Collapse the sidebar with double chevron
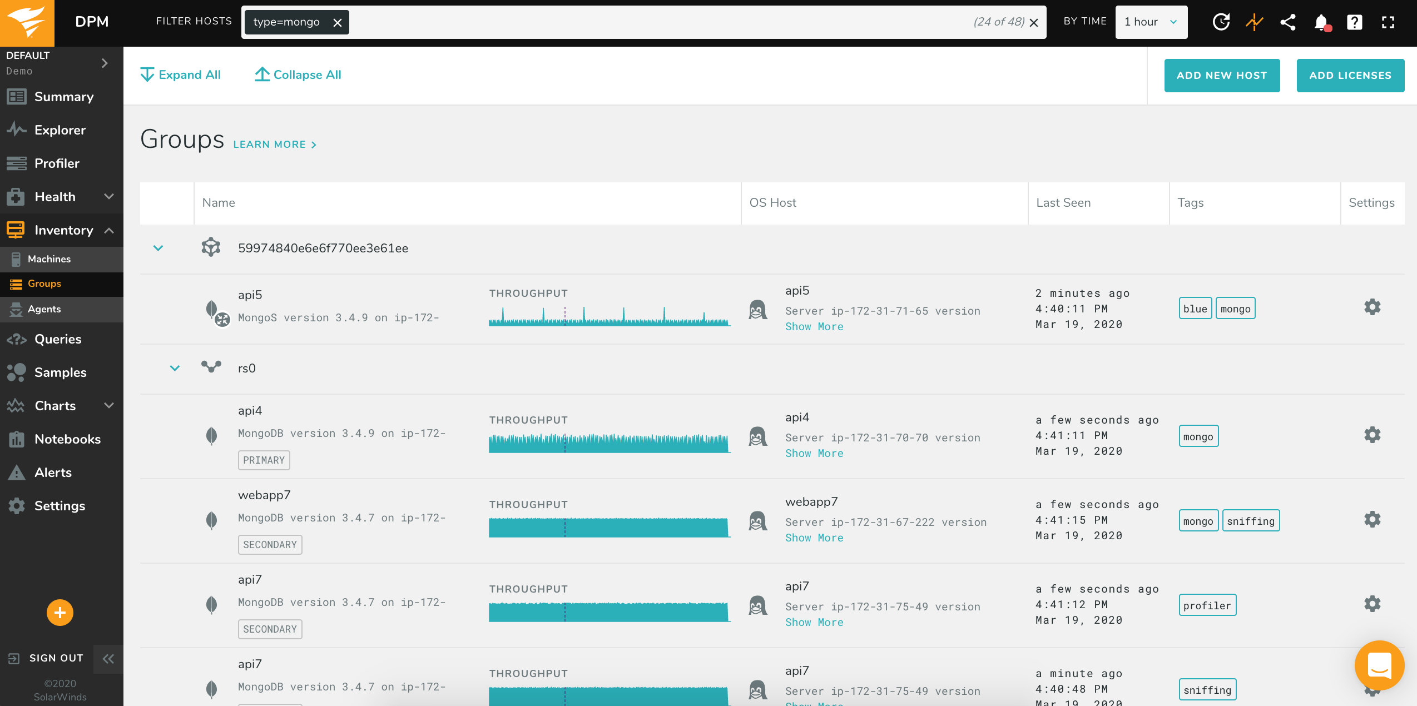Image resolution: width=1417 pixels, height=706 pixels. click(x=108, y=659)
